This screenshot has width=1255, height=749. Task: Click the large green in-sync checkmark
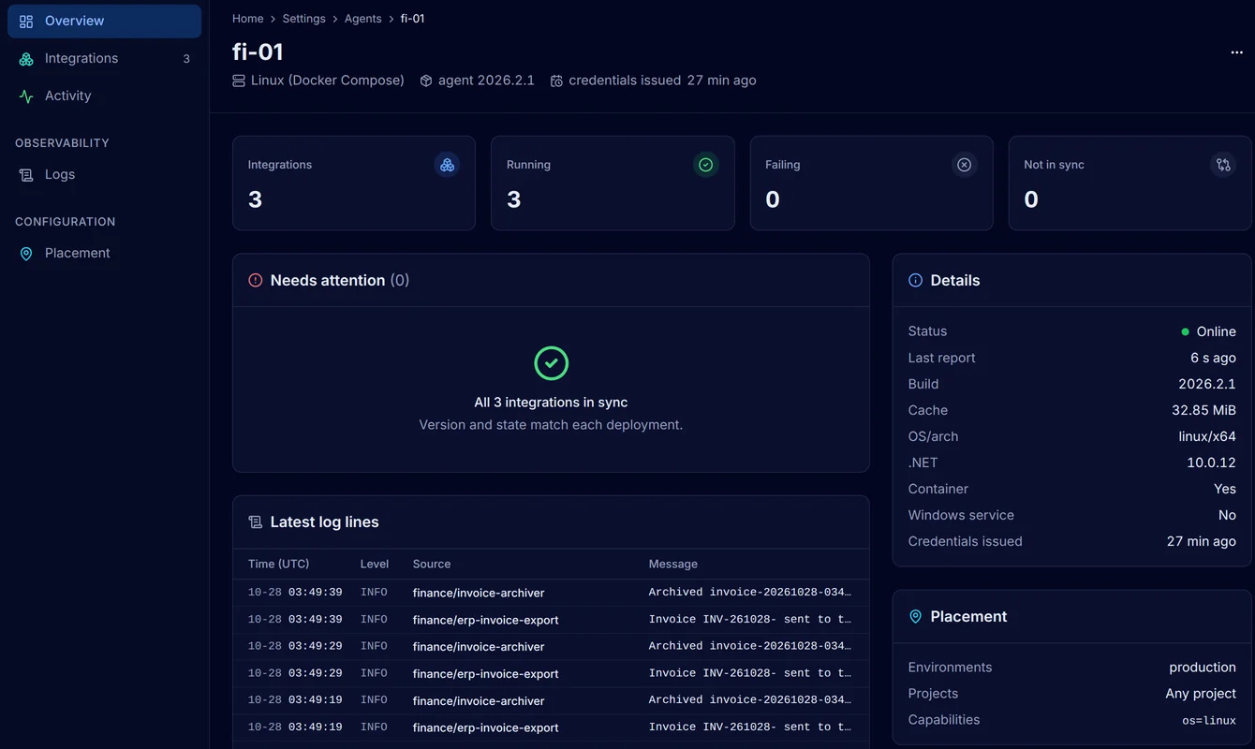(551, 363)
